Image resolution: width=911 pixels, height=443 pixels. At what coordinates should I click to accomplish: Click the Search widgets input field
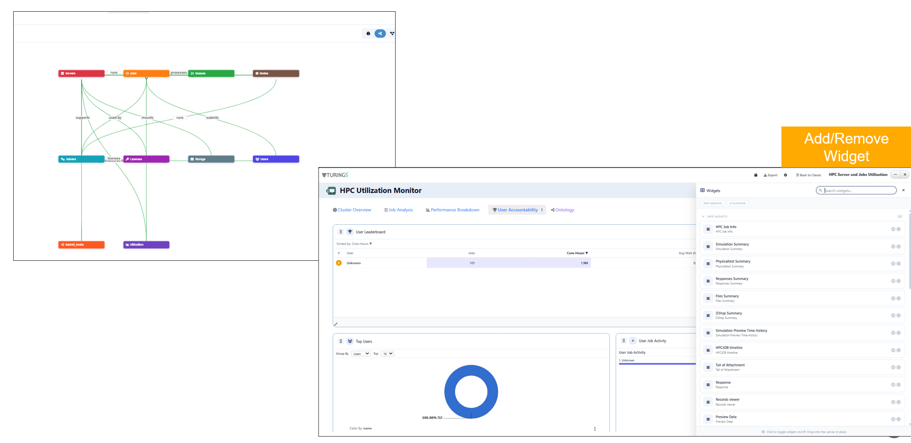click(859, 190)
